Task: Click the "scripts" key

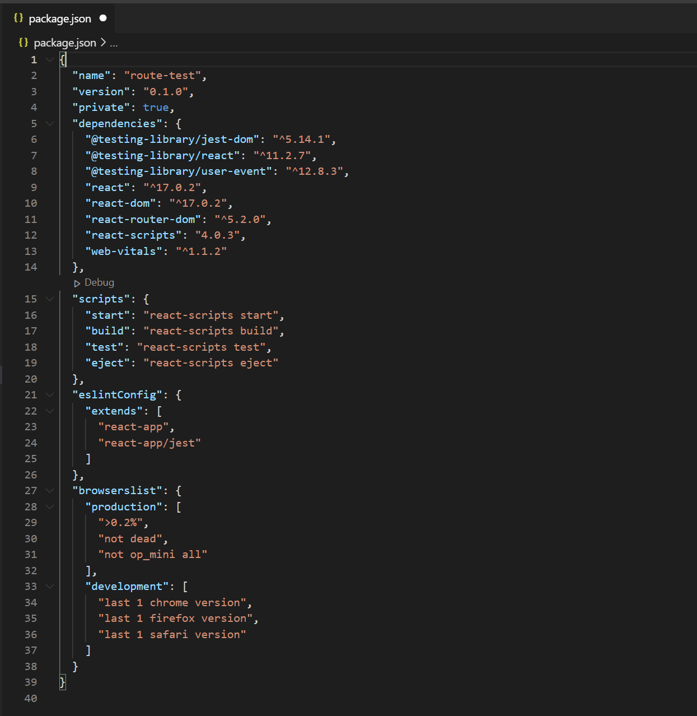Action: [101, 299]
